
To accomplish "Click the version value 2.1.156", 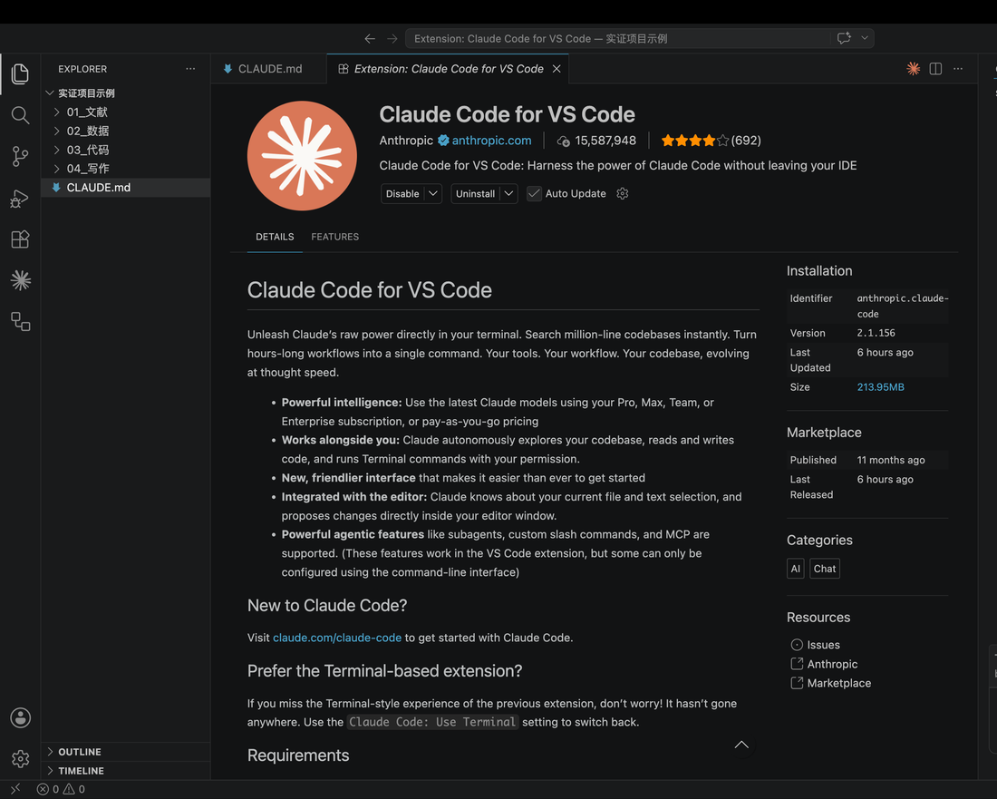I will (876, 333).
